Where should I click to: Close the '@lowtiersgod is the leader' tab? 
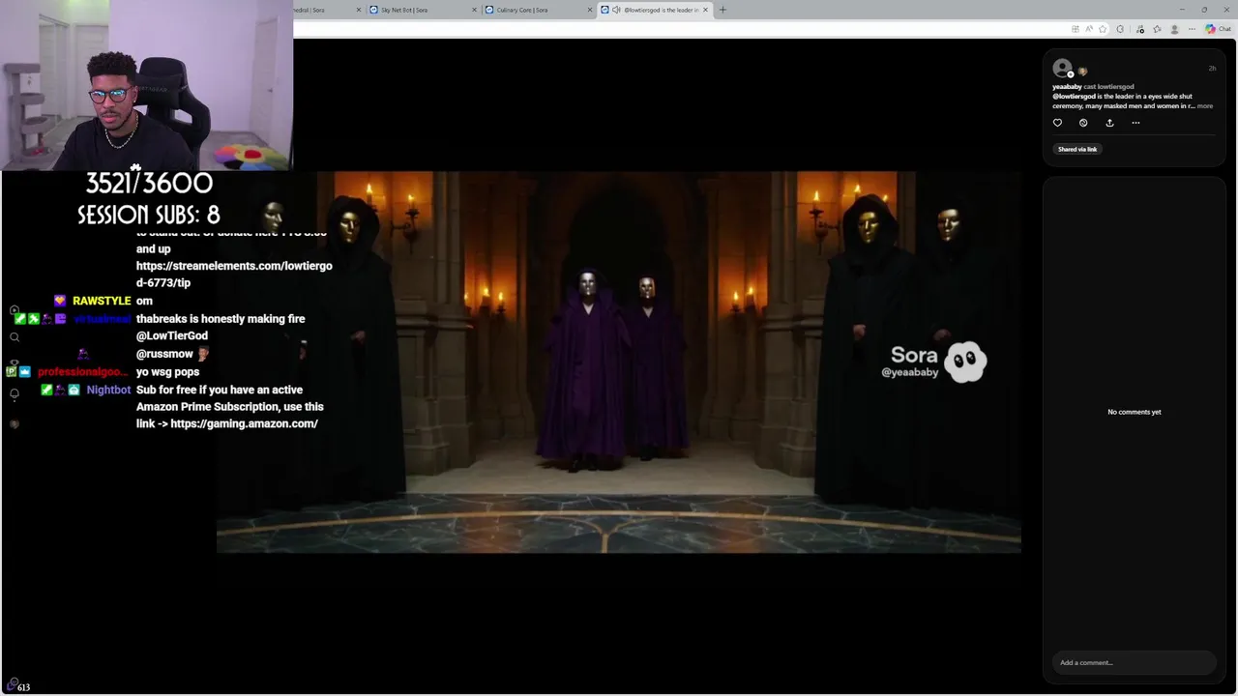(705, 10)
